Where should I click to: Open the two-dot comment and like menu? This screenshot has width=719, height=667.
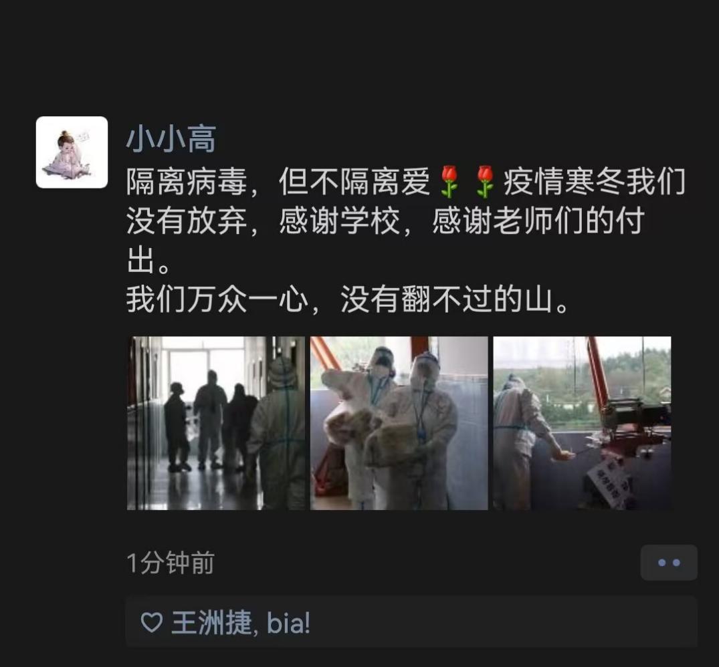669,563
